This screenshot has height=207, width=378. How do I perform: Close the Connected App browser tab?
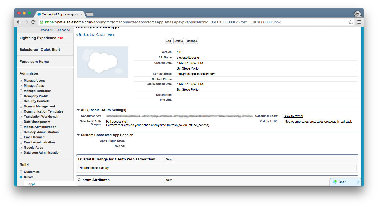[x=81, y=14]
